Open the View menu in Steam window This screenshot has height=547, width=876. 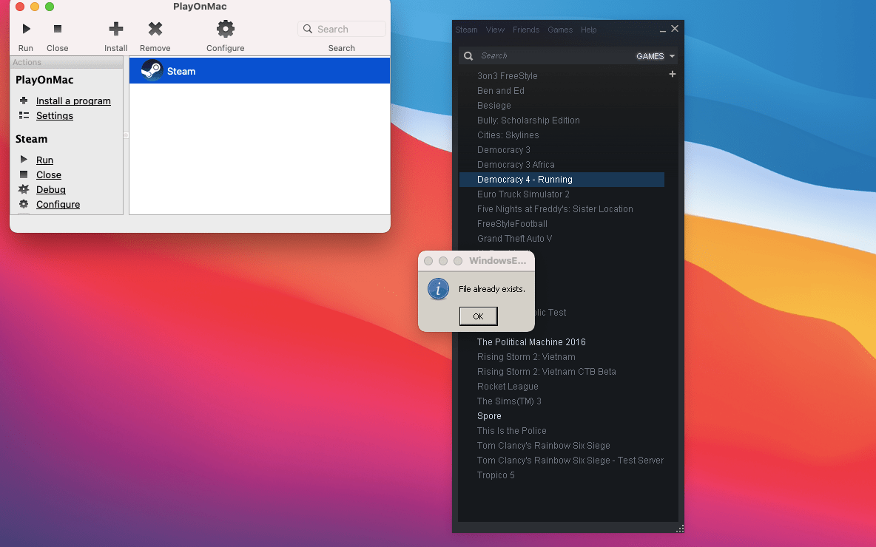click(x=495, y=30)
